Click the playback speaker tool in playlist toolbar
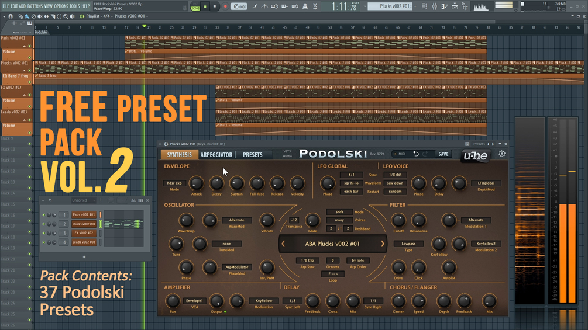The height and width of the screenshot is (330, 588). (72, 16)
